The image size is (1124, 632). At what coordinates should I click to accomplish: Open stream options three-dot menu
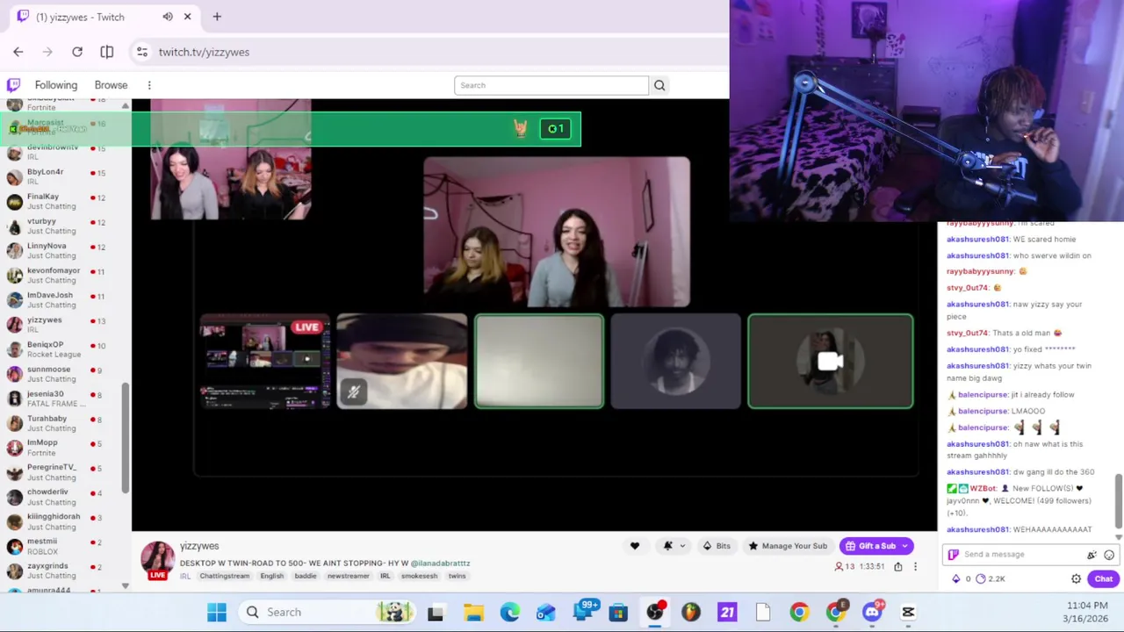[x=915, y=567]
